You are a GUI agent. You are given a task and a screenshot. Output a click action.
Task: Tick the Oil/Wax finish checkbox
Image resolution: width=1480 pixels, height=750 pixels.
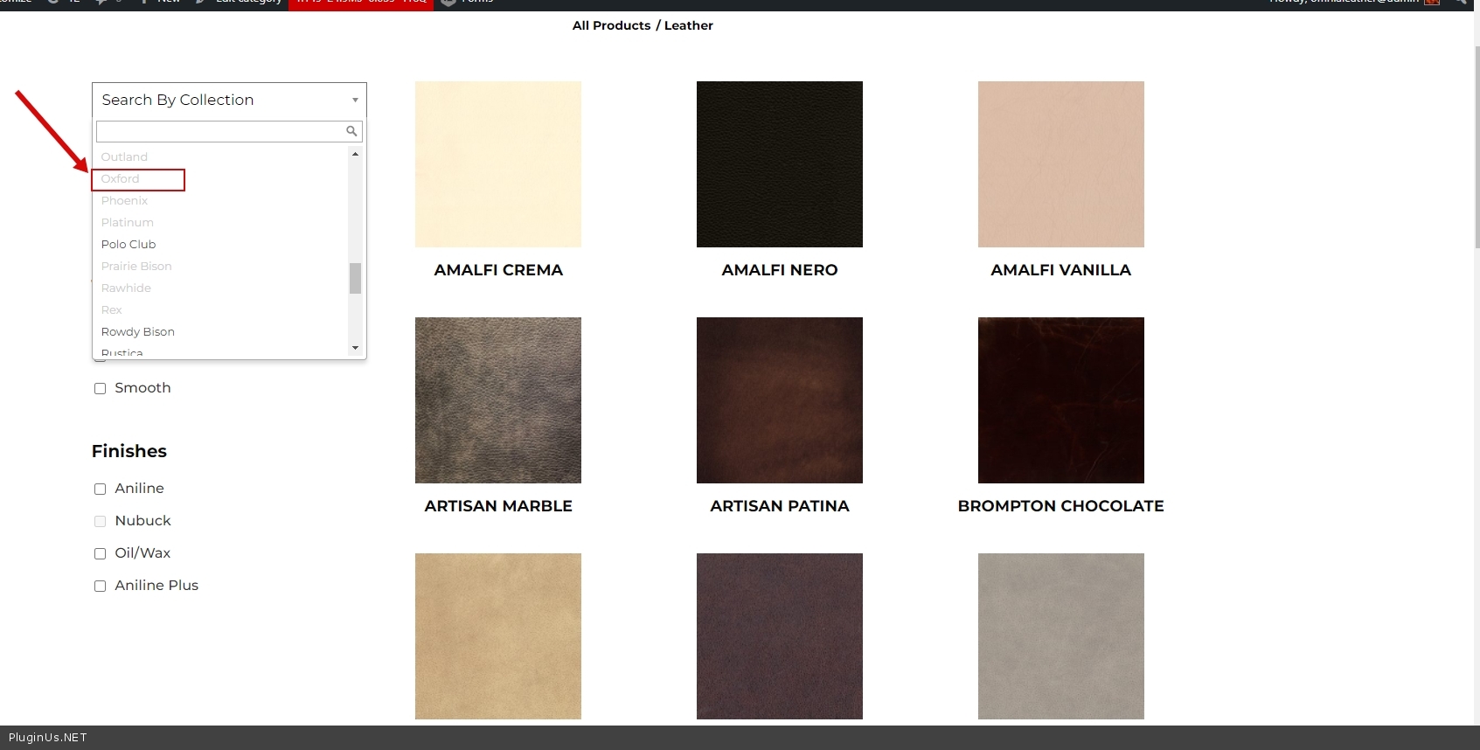tap(100, 553)
